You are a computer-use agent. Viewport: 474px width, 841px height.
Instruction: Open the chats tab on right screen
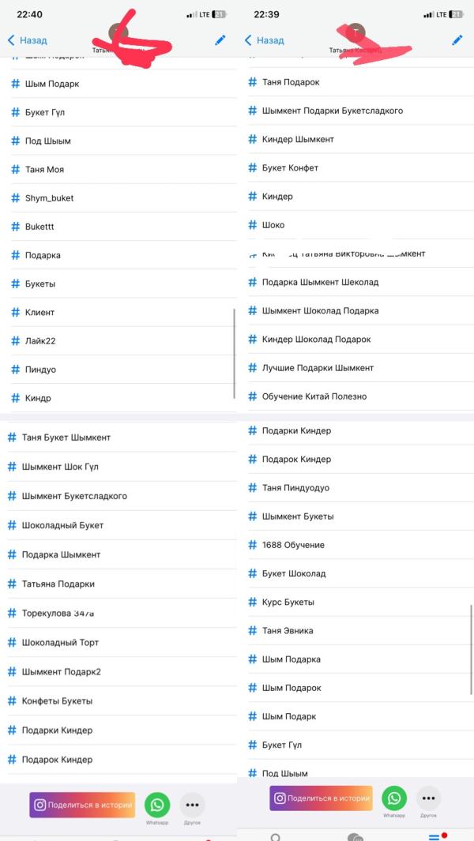pos(355,836)
